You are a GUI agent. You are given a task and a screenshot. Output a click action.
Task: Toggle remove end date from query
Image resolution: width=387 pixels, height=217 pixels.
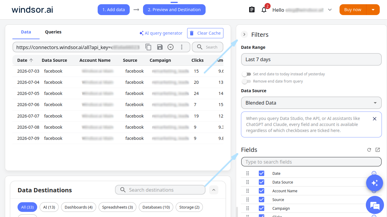point(247,81)
